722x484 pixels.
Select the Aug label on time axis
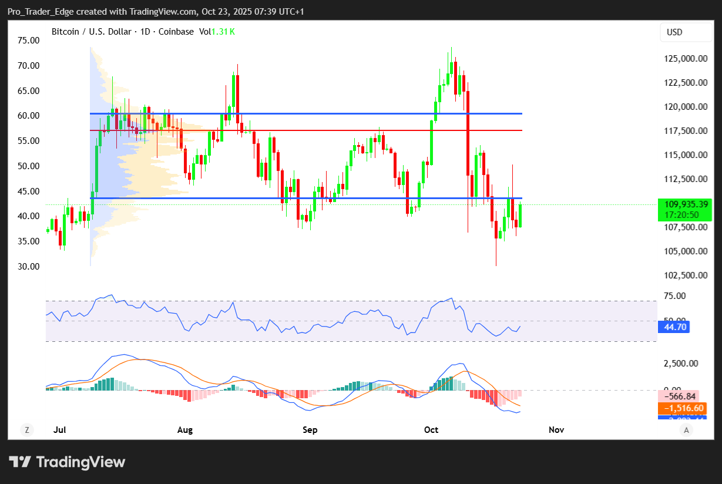coord(185,430)
